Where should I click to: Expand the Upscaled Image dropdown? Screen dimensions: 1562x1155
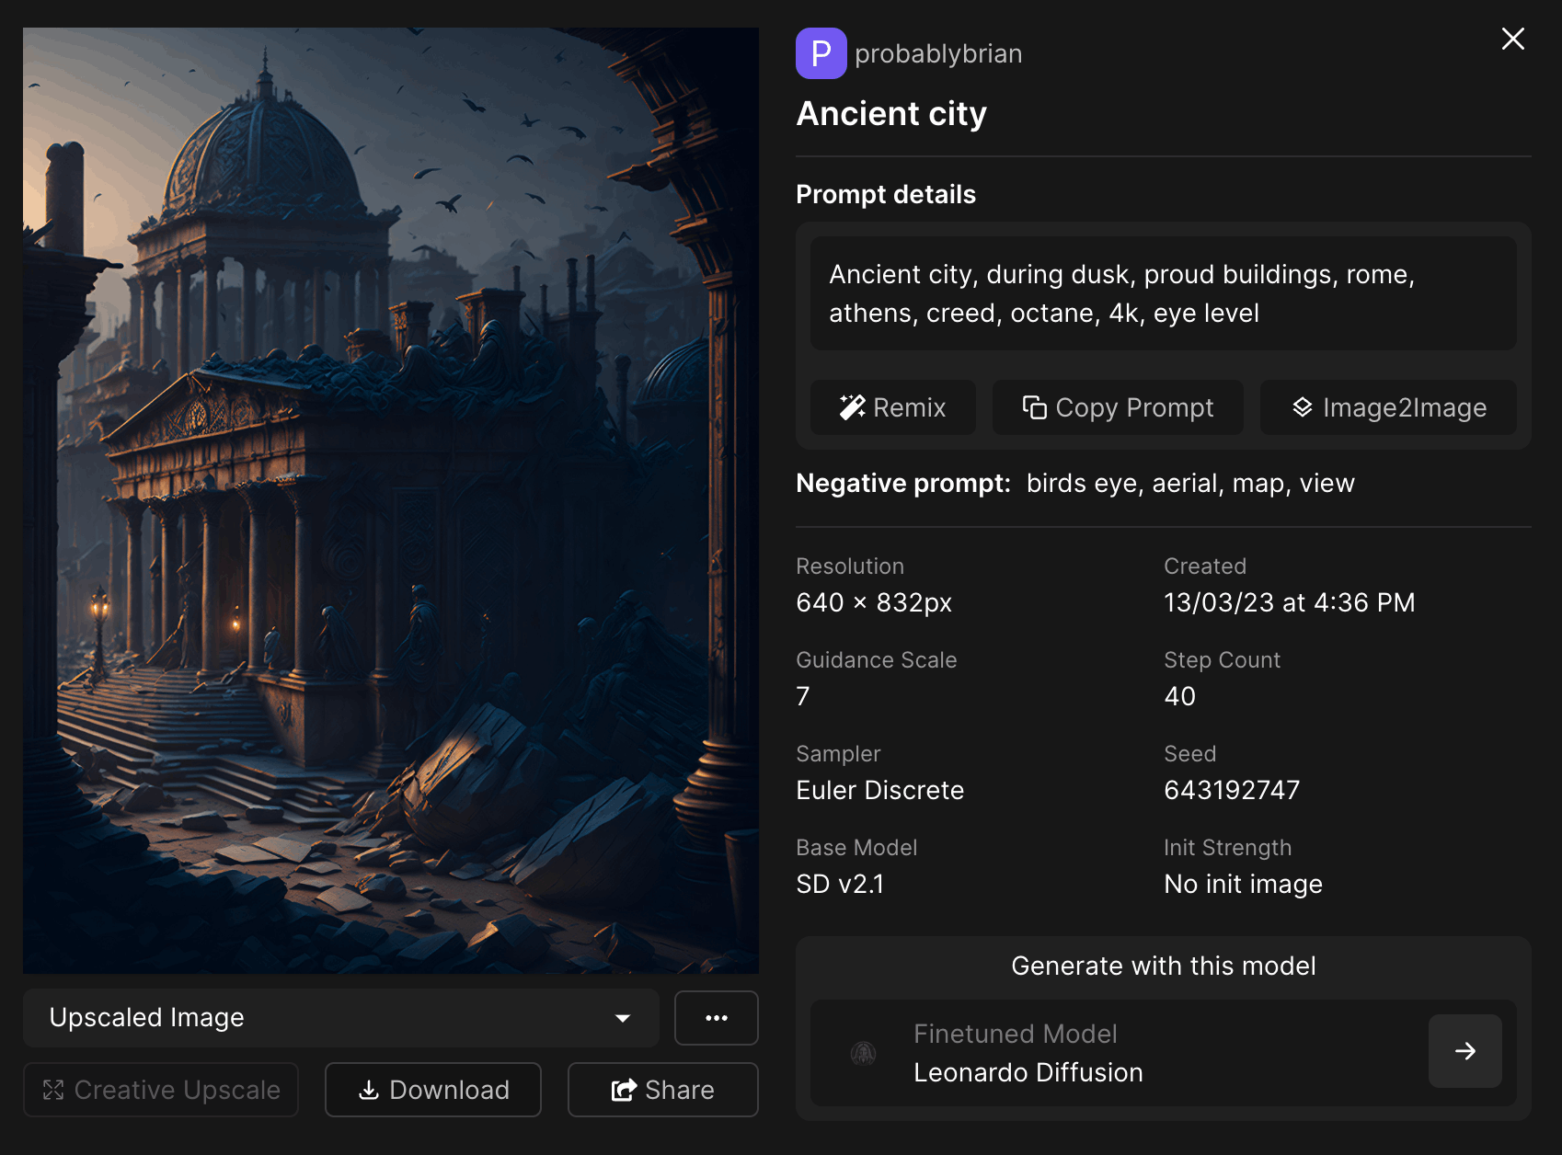pos(340,1018)
